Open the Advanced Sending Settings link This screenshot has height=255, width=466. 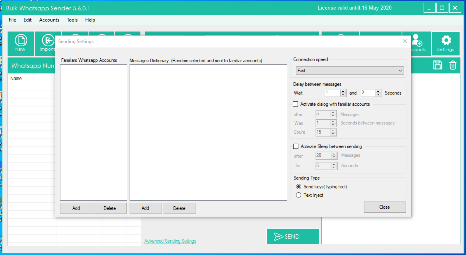(170, 241)
